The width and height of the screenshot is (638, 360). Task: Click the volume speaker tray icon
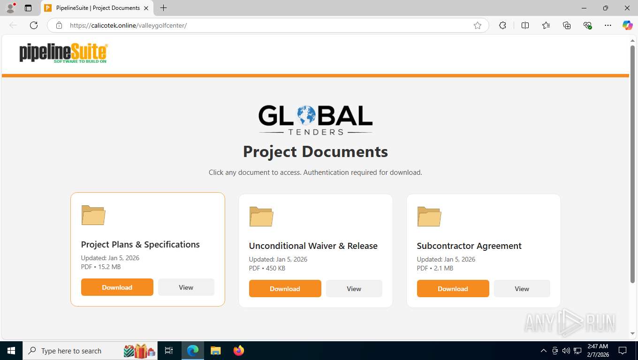[566, 351]
